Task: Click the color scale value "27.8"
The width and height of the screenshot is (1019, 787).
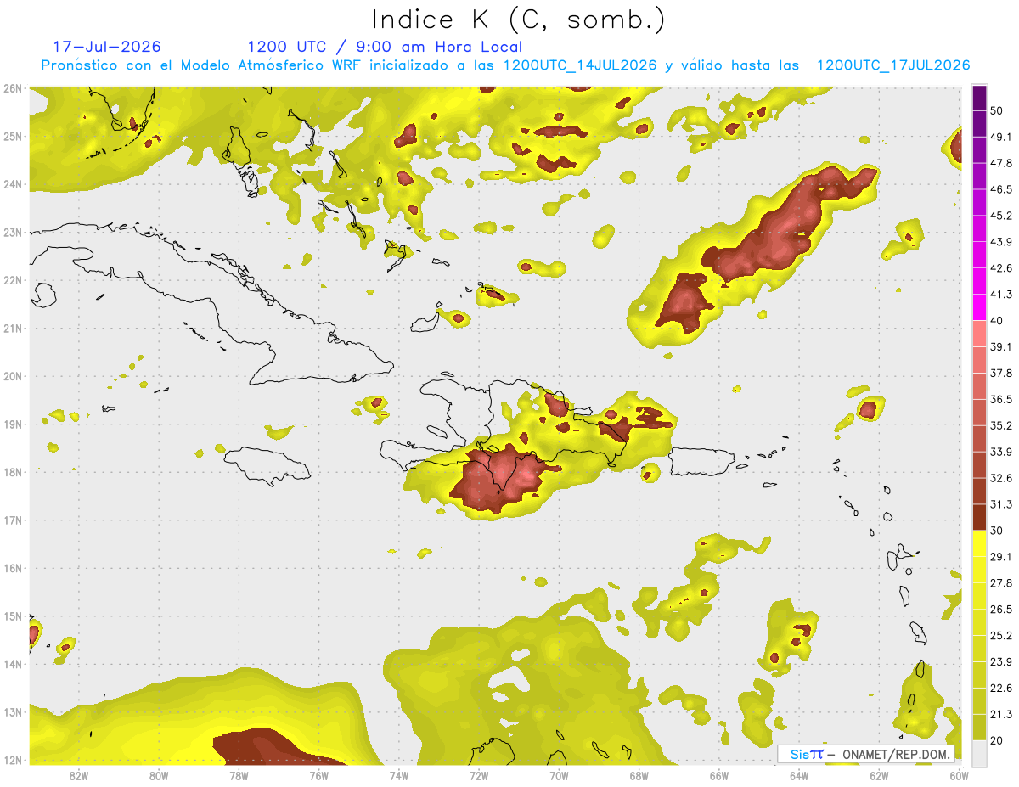Action: tap(1001, 583)
